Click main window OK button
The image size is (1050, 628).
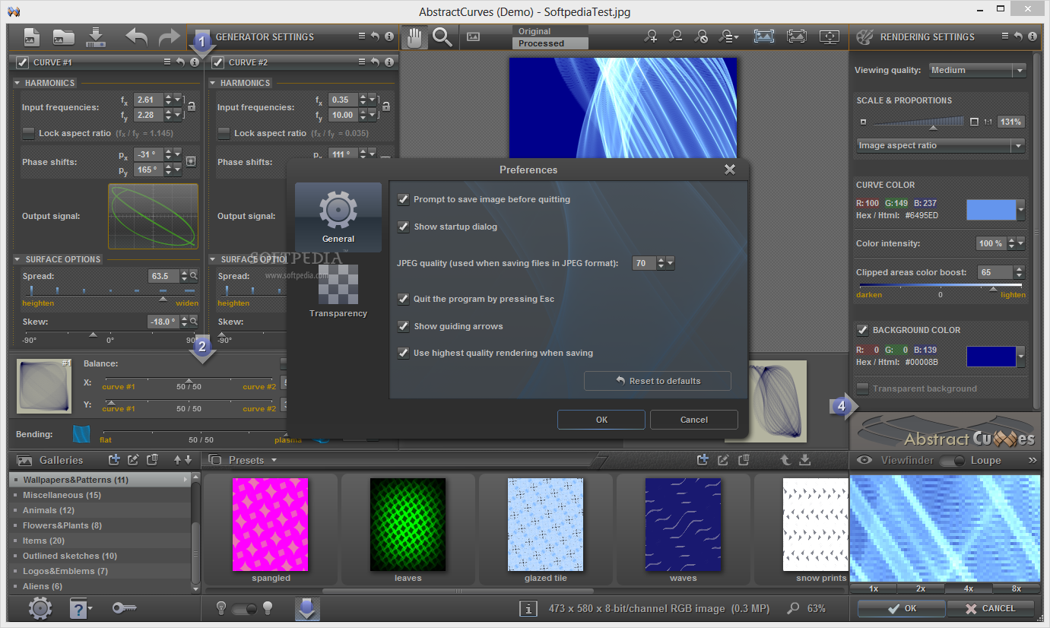coord(902,608)
